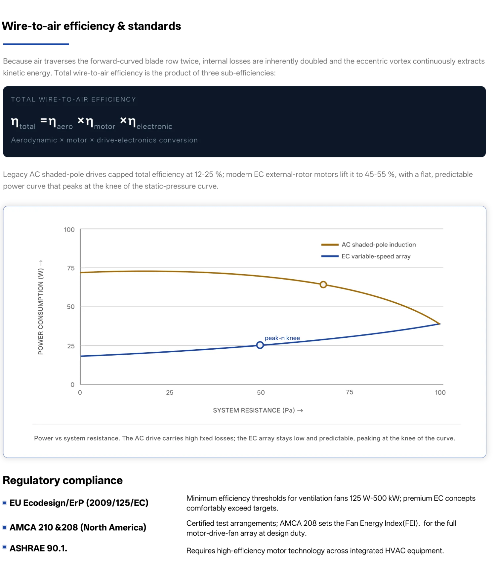Click the EC curve peak knee marker
This screenshot has height=569, width=496.
coord(260,345)
